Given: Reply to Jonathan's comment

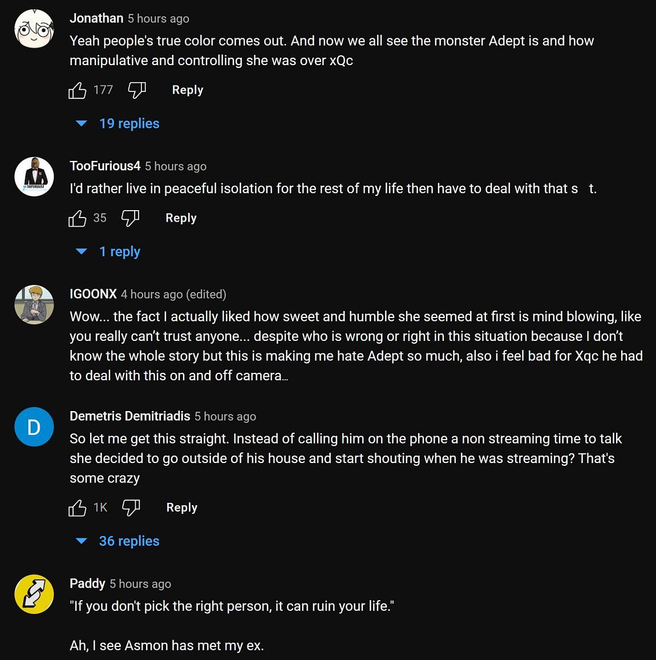Looking at the screenshot, I should [188, 90].
